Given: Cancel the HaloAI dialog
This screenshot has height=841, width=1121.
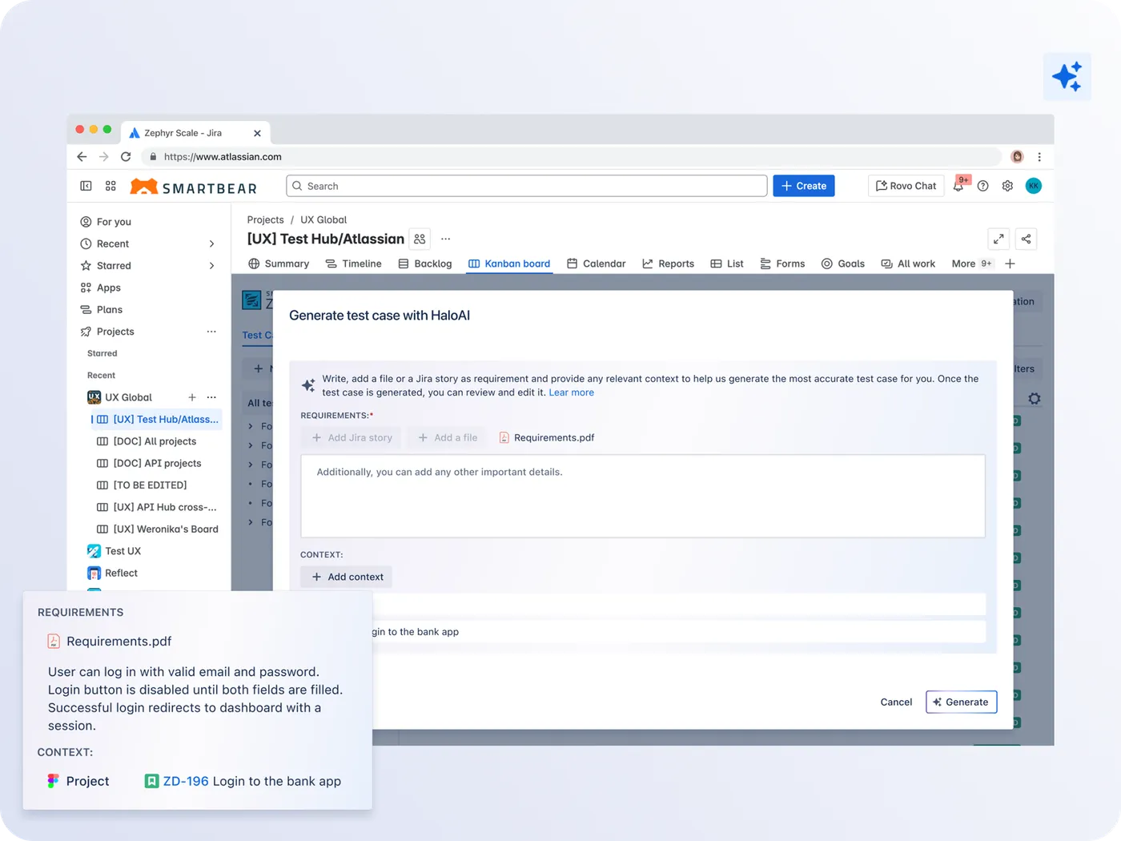Looking at the screenshot, I should pyautogui.click(x=896, y=702).
